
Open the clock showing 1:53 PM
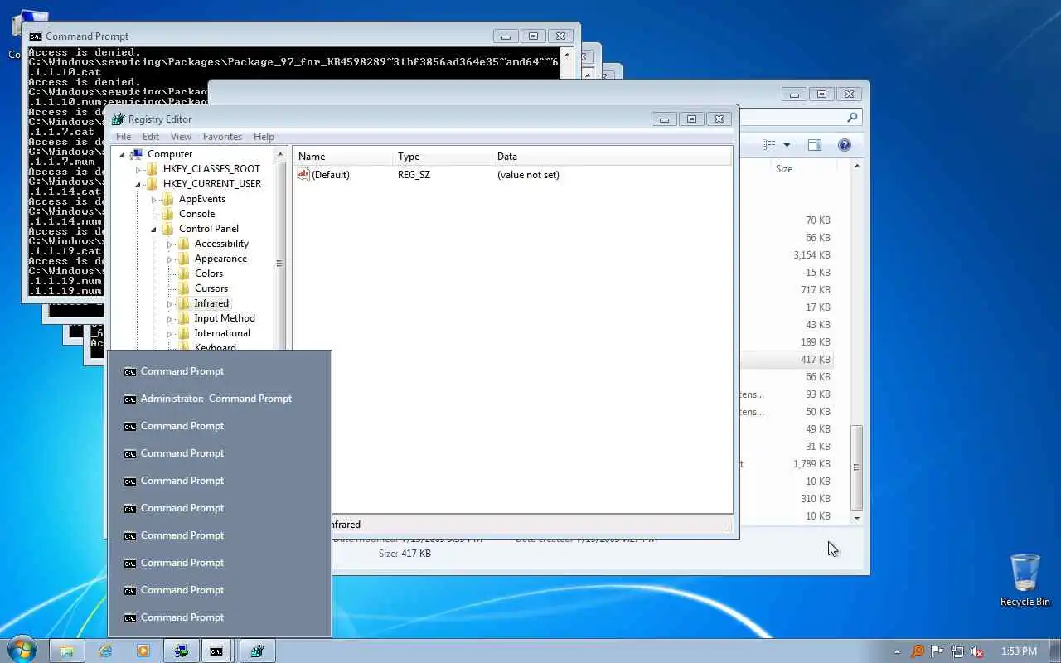tap(1019, 651)
